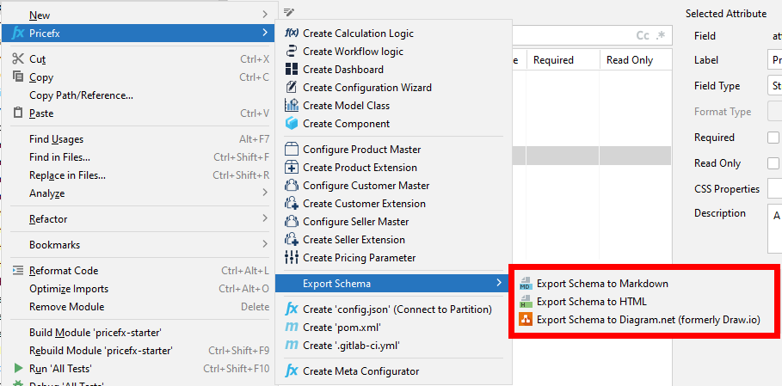Click the Read Only column header
This screenshot has height=386, width=782.
pyautogui.click(x=629, y=60)
